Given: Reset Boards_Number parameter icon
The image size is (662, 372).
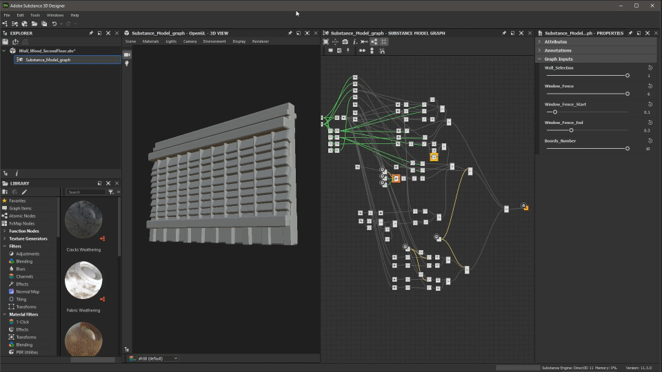Looking at the screenshot, I should 650,141.
